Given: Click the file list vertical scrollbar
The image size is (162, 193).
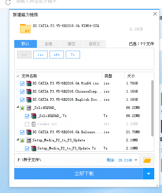Looking at the screenshot, I should 152,108.
